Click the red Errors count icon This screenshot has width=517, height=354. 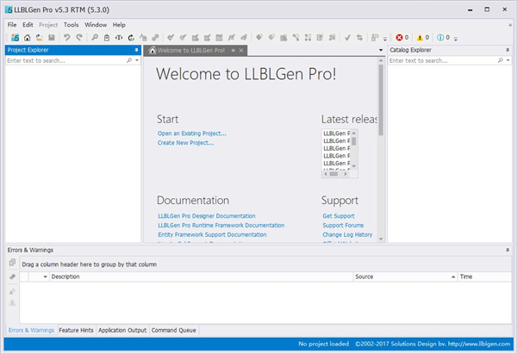[x=401, y=38]
